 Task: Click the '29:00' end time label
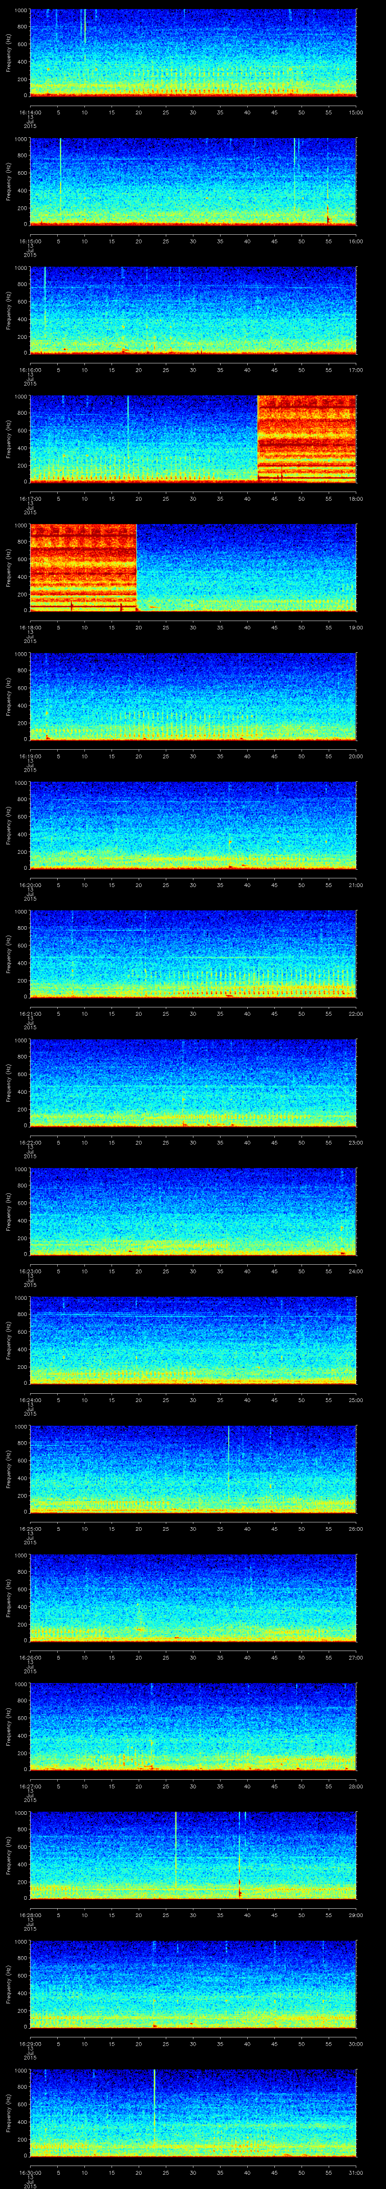[356, 1914]
